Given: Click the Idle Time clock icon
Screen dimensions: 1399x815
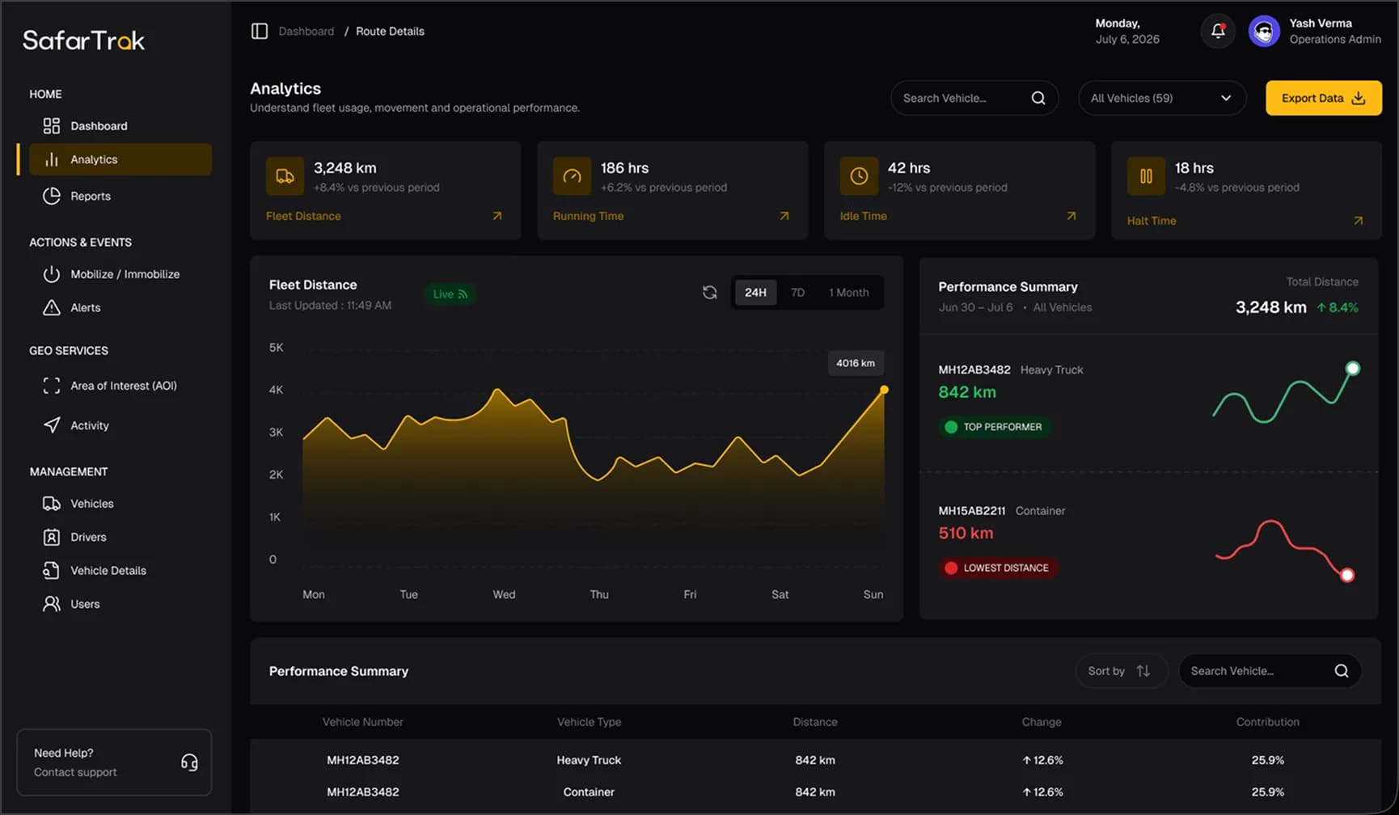Looking at the screenshot, I should tap(859, 176).
